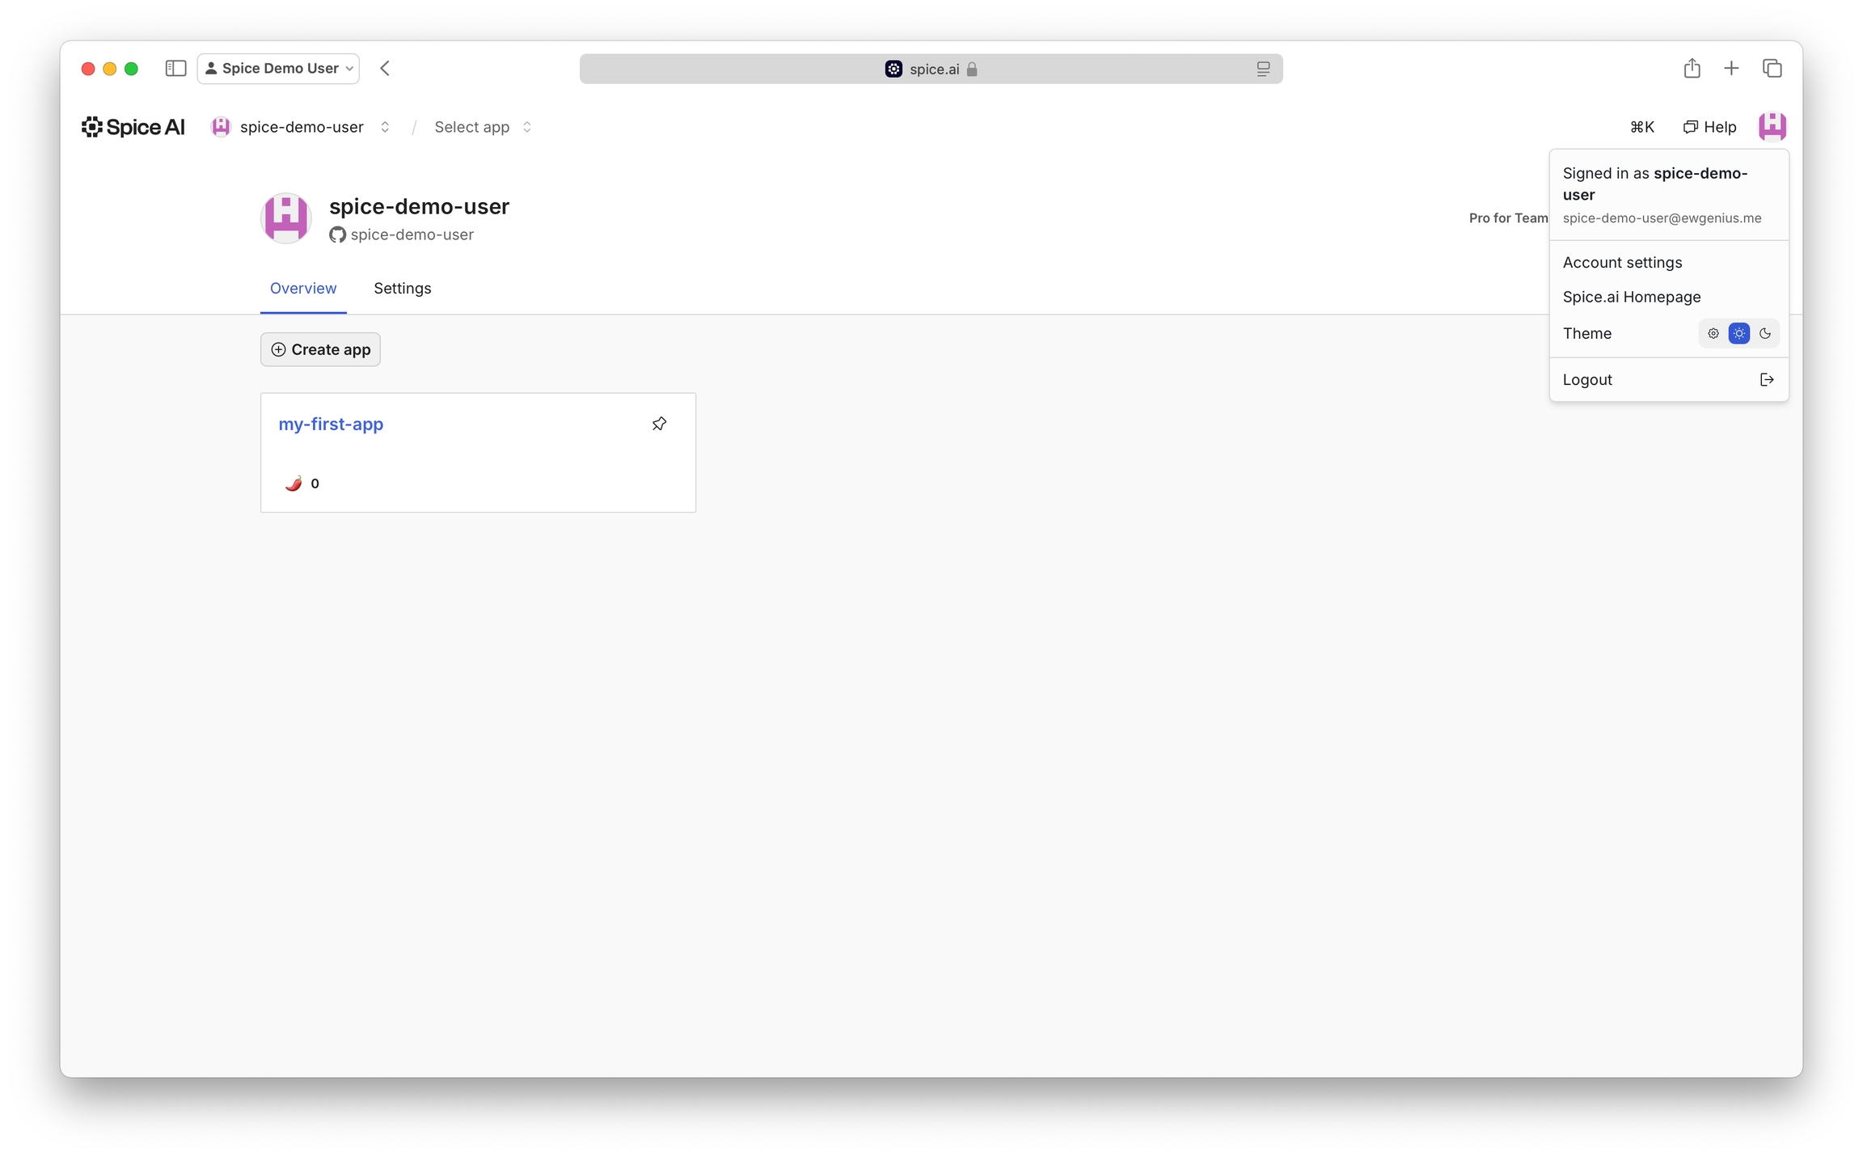
Task: Pin the my-first-app card
Action: [659, 424]
